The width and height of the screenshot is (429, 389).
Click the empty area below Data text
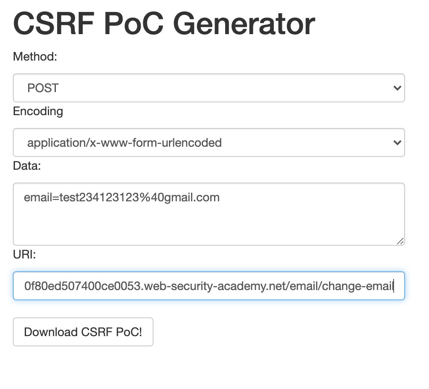pos(209,226)
